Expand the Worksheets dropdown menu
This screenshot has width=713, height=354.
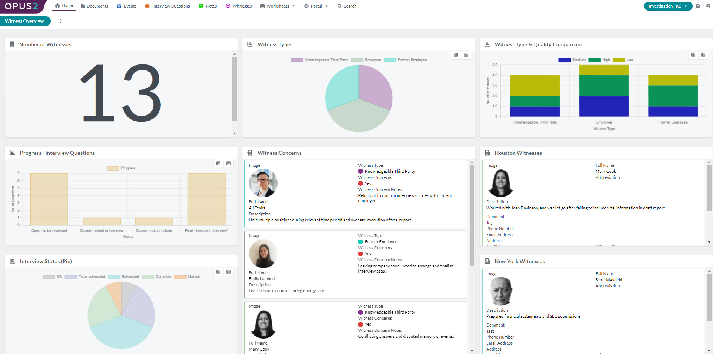pyautogui.click(x=278, y=6)
